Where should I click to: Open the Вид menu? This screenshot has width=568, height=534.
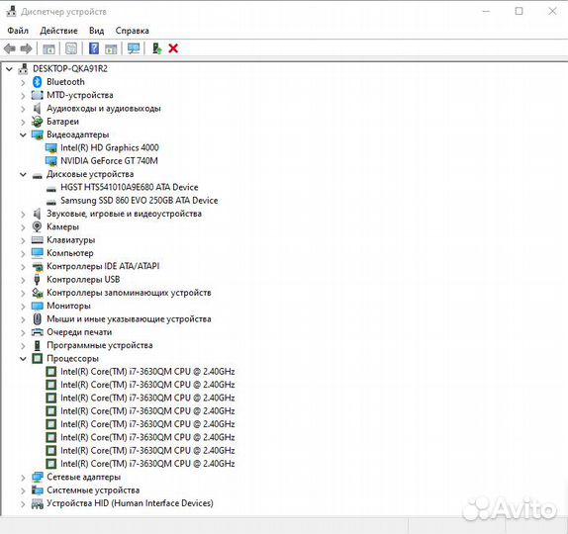pyautogui.click(x=96, y=31)
